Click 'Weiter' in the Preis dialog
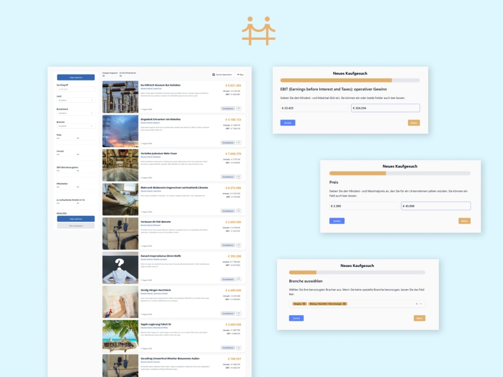This screenshot has width=503, height=377. [464, 221]
